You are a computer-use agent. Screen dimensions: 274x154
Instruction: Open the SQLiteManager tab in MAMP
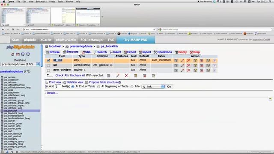(x=92, y=40)
